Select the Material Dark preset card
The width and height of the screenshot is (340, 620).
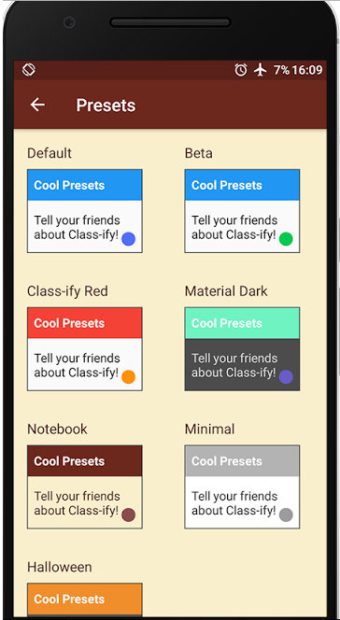(x=242, y=349)
